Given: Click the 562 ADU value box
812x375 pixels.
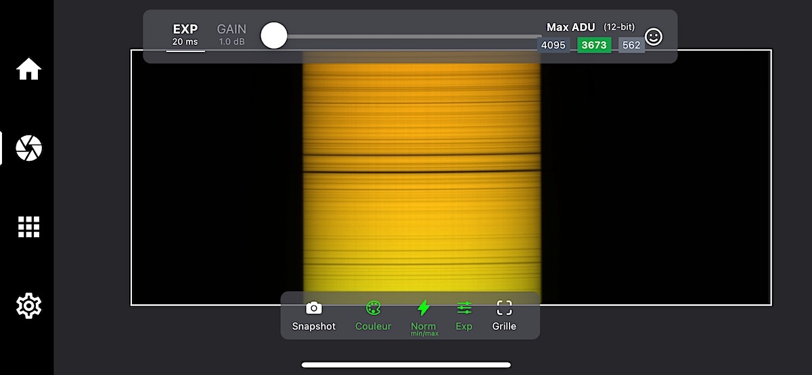Looking at the screenshot, I should coord(631,45).
